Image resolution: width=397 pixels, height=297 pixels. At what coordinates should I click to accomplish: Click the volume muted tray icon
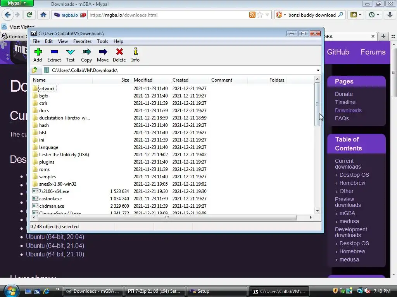367,291
